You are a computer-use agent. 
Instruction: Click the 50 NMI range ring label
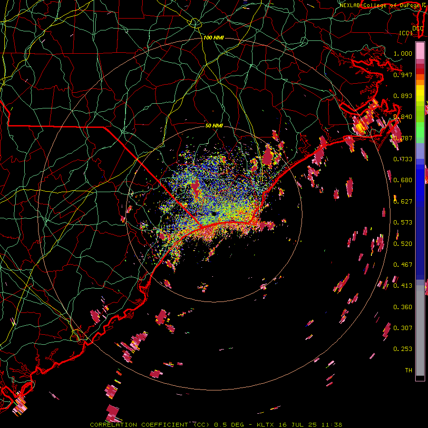[x=214, y=126]
